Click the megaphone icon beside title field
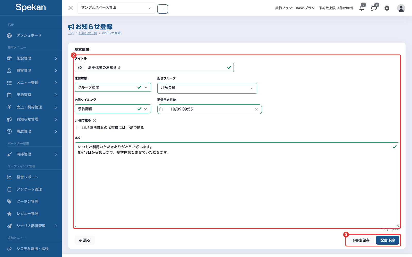Screen dimensions: 412x257 [80, 68]
